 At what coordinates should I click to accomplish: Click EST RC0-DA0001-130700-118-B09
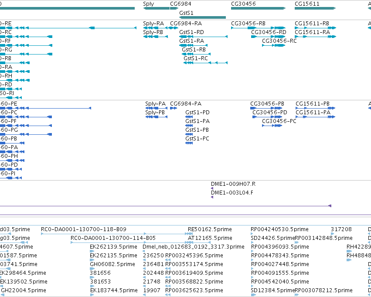point(84,229)
